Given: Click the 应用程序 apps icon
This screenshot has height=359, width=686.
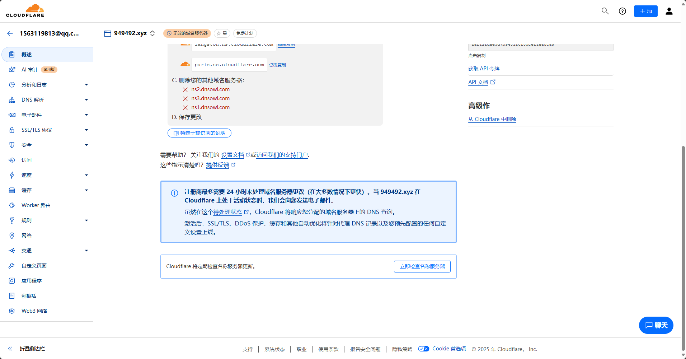Looking at the screenshot, I should [12, 281].
